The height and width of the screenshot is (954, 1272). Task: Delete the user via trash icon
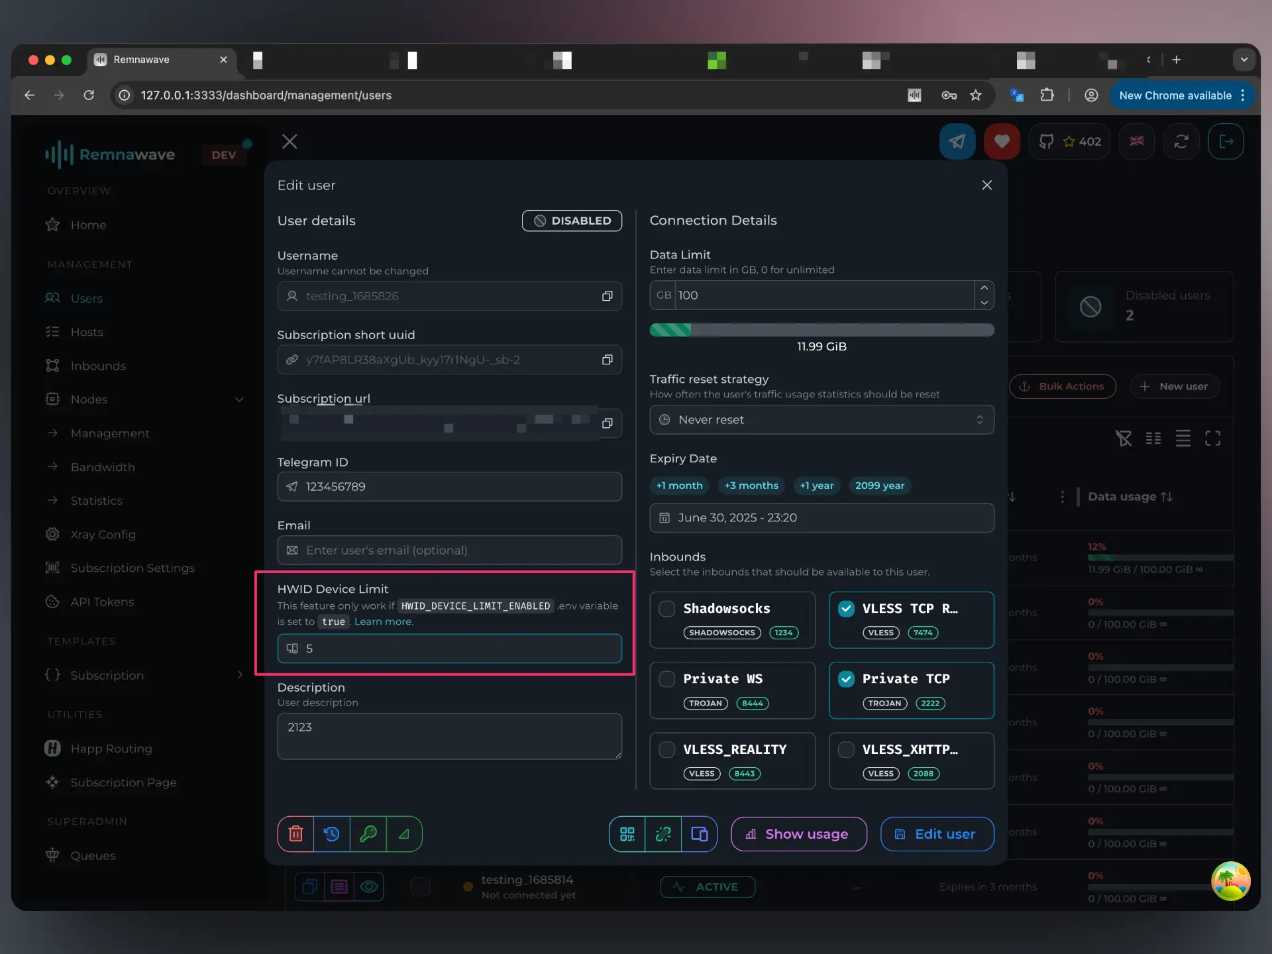pyautogui.click(x=295, y=833)
